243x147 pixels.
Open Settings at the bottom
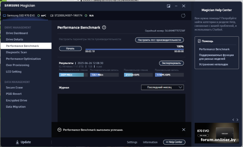(x=132, y=142)
